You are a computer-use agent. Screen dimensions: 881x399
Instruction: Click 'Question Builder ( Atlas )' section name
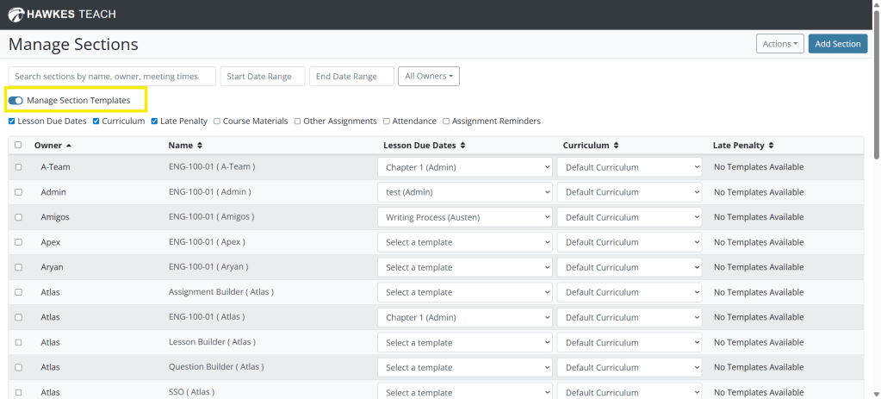point(216,367)
